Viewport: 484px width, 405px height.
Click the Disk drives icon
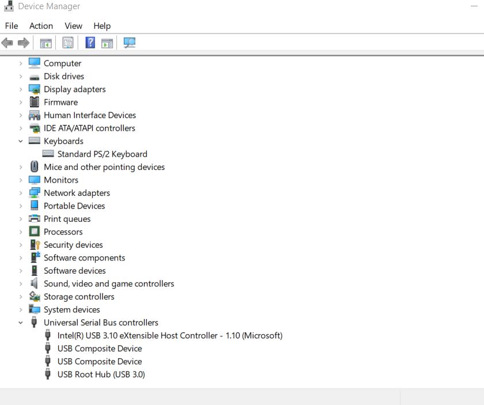pyautogui.click(x=34, y=77)
